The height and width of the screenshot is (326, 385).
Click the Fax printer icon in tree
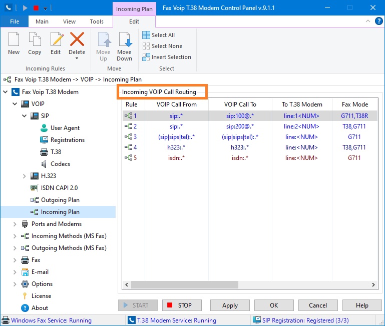click(25, 260)
